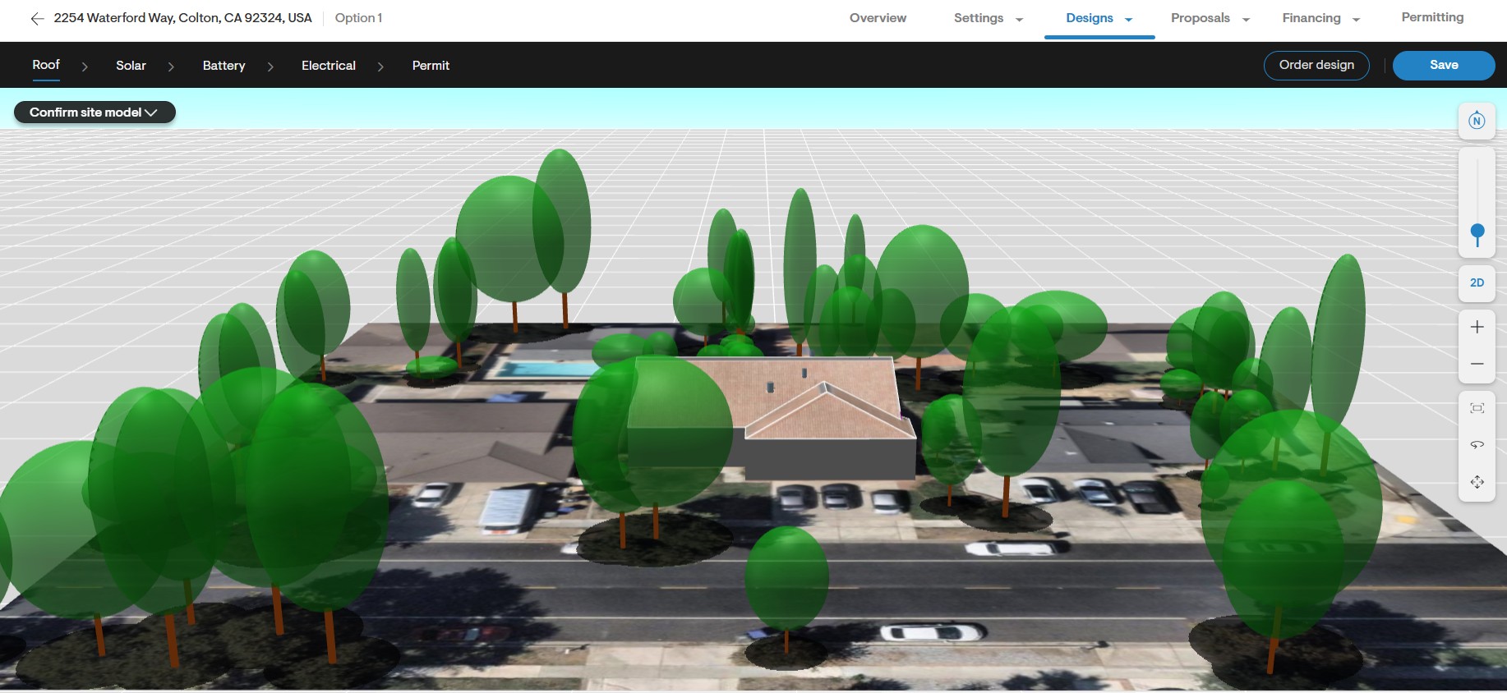Click the 2254 Waterford Way address text
Viewport: 1507px width, 693px height.
(x=182, y=18)
